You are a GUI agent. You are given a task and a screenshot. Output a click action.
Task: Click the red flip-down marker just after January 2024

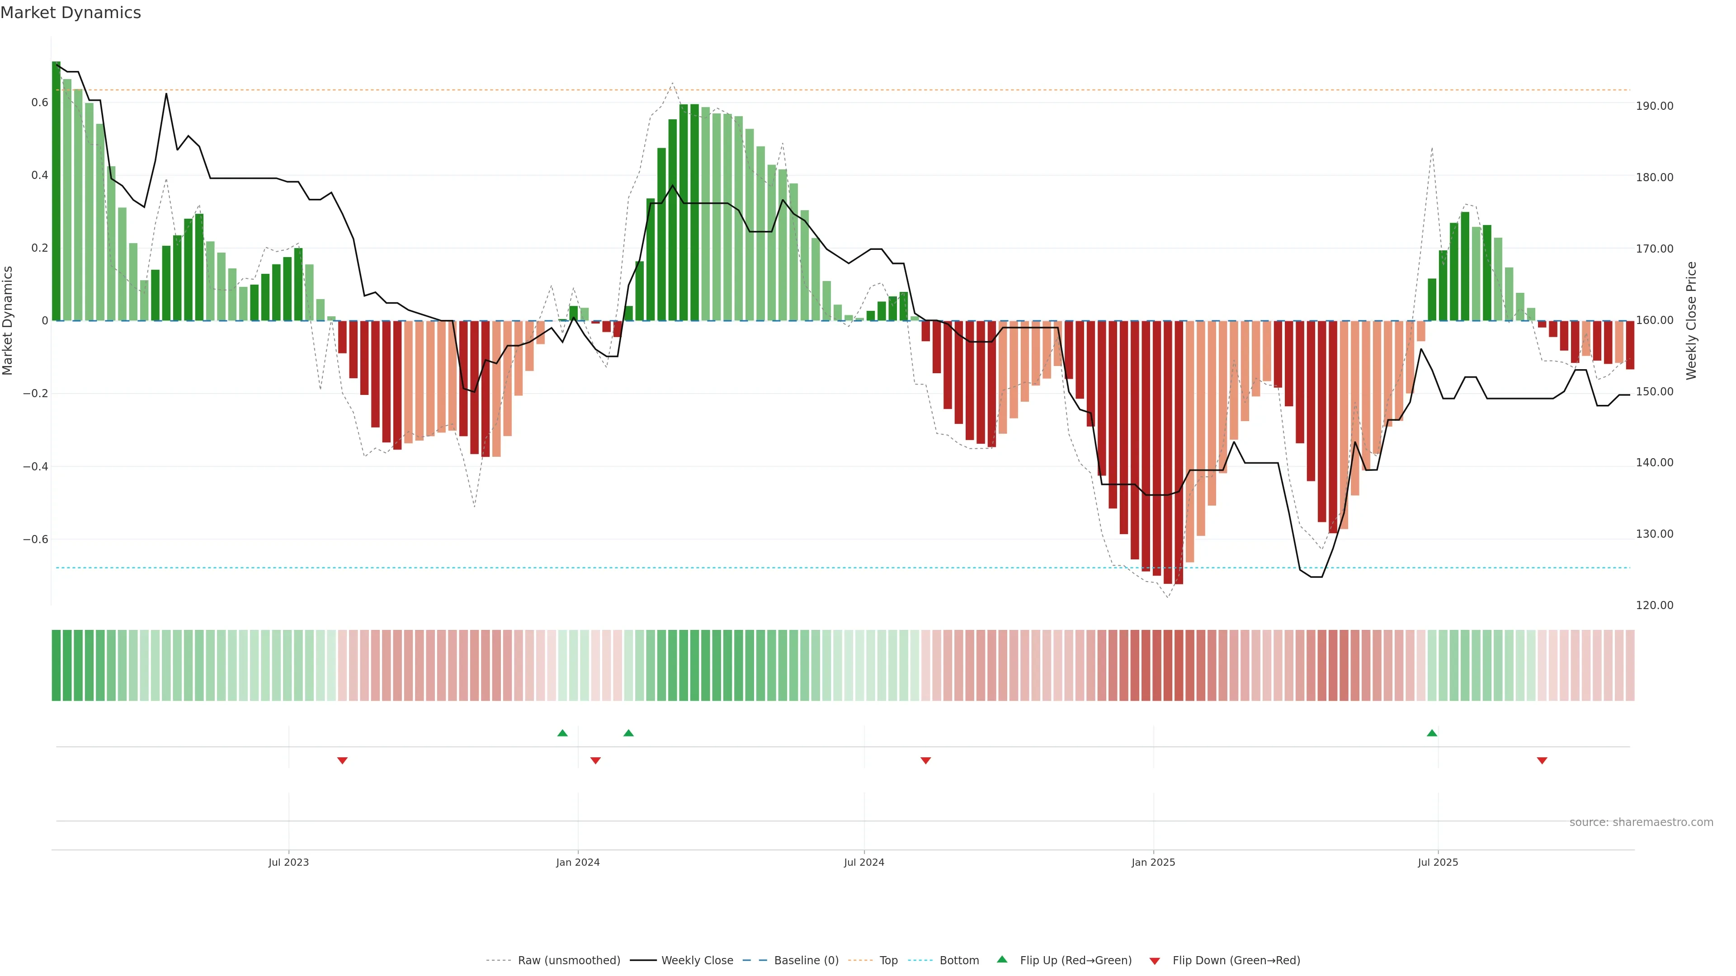coord(595,760)
